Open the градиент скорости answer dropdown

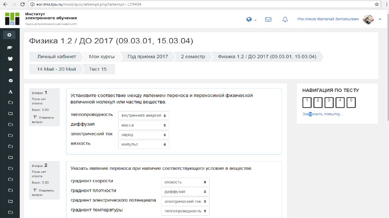[x=185, y=182]
